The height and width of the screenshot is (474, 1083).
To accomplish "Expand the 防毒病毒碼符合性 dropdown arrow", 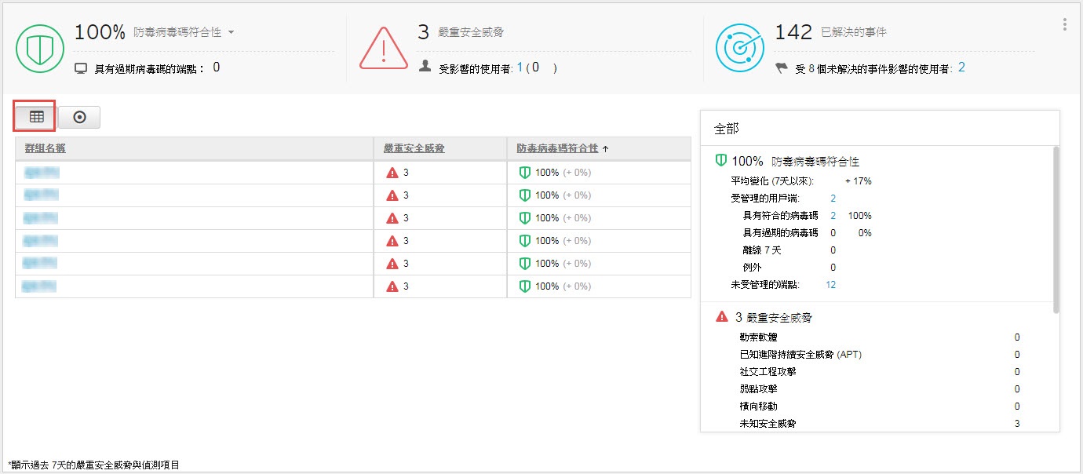I will (x=231, y=33).
